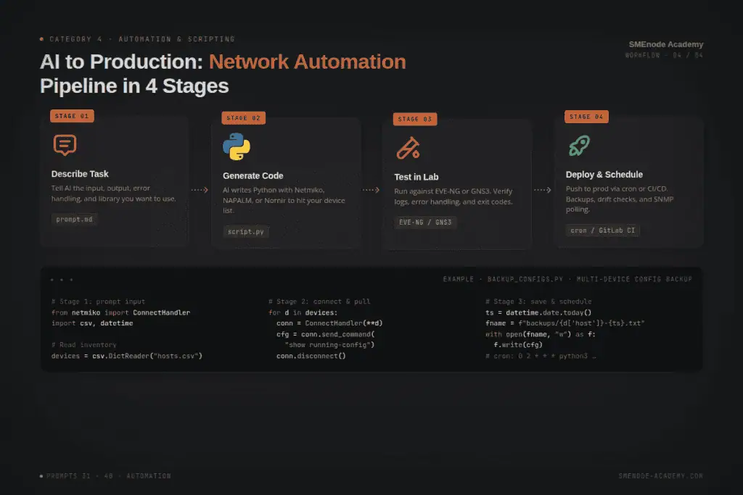
Task: Select the STAGE 03 badge
Action: point(415,120)
